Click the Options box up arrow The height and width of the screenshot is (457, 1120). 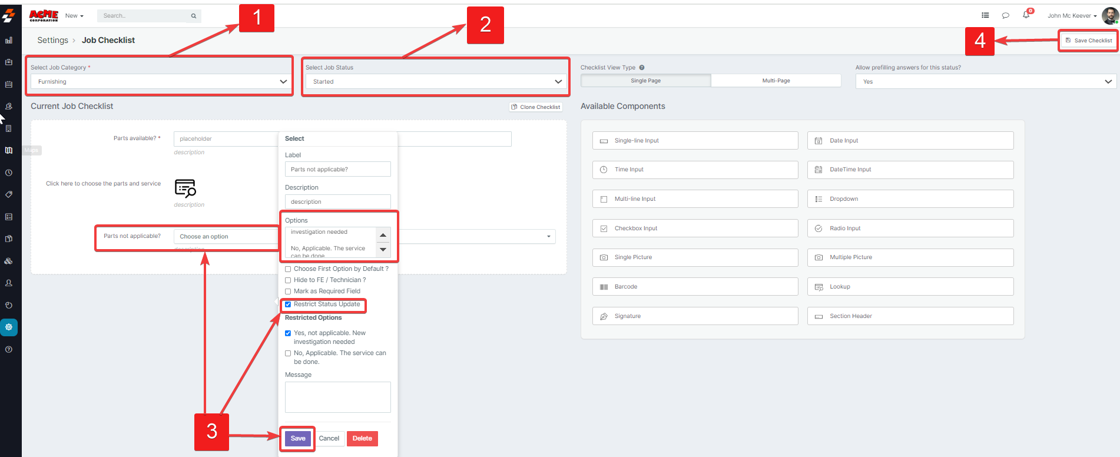coord(383,235)
